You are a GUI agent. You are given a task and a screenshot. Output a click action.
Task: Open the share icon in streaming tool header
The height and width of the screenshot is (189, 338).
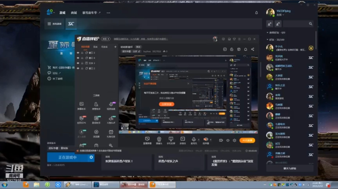coord(253,50)
